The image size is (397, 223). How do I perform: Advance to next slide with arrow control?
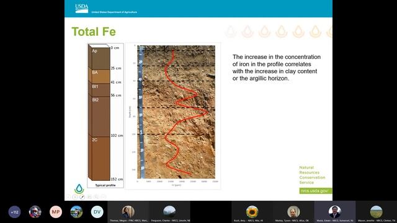click(75, 197)
